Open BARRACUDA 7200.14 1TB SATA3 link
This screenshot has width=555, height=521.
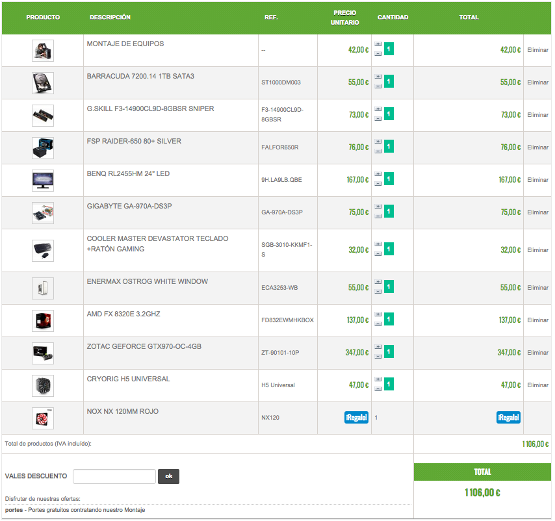(x=140, y=77)
